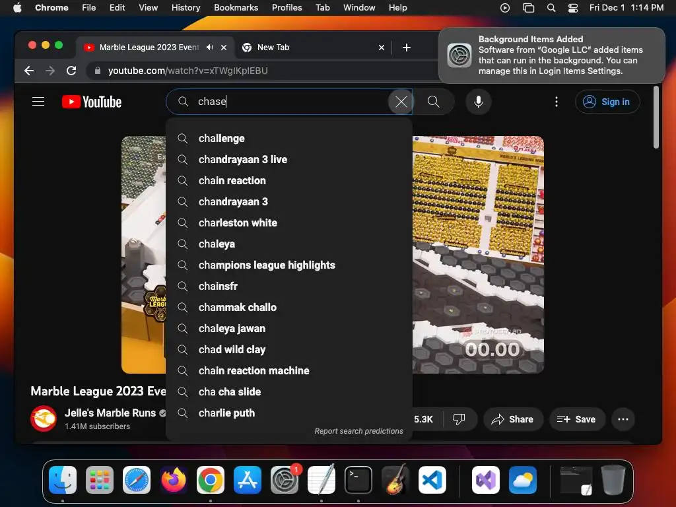676x507 pixels.
Task: Select 'chain reaction' suggestion
Action: pos(289,181)
